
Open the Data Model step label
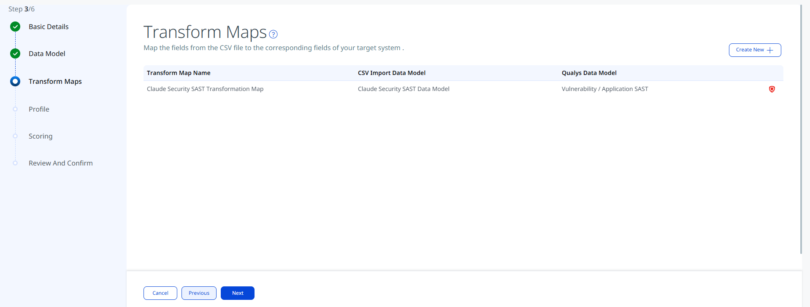coord(47,54)
